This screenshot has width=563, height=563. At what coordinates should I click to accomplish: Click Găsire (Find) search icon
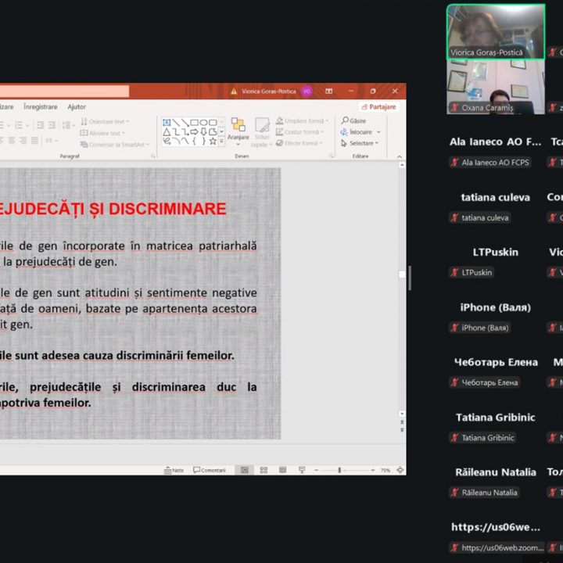click(x=345, y=121)
